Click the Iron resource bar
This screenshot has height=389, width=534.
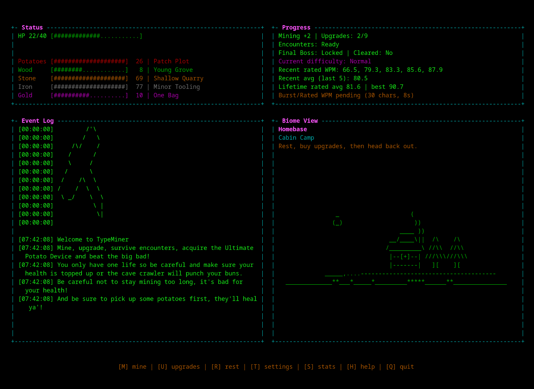point(89,87)
